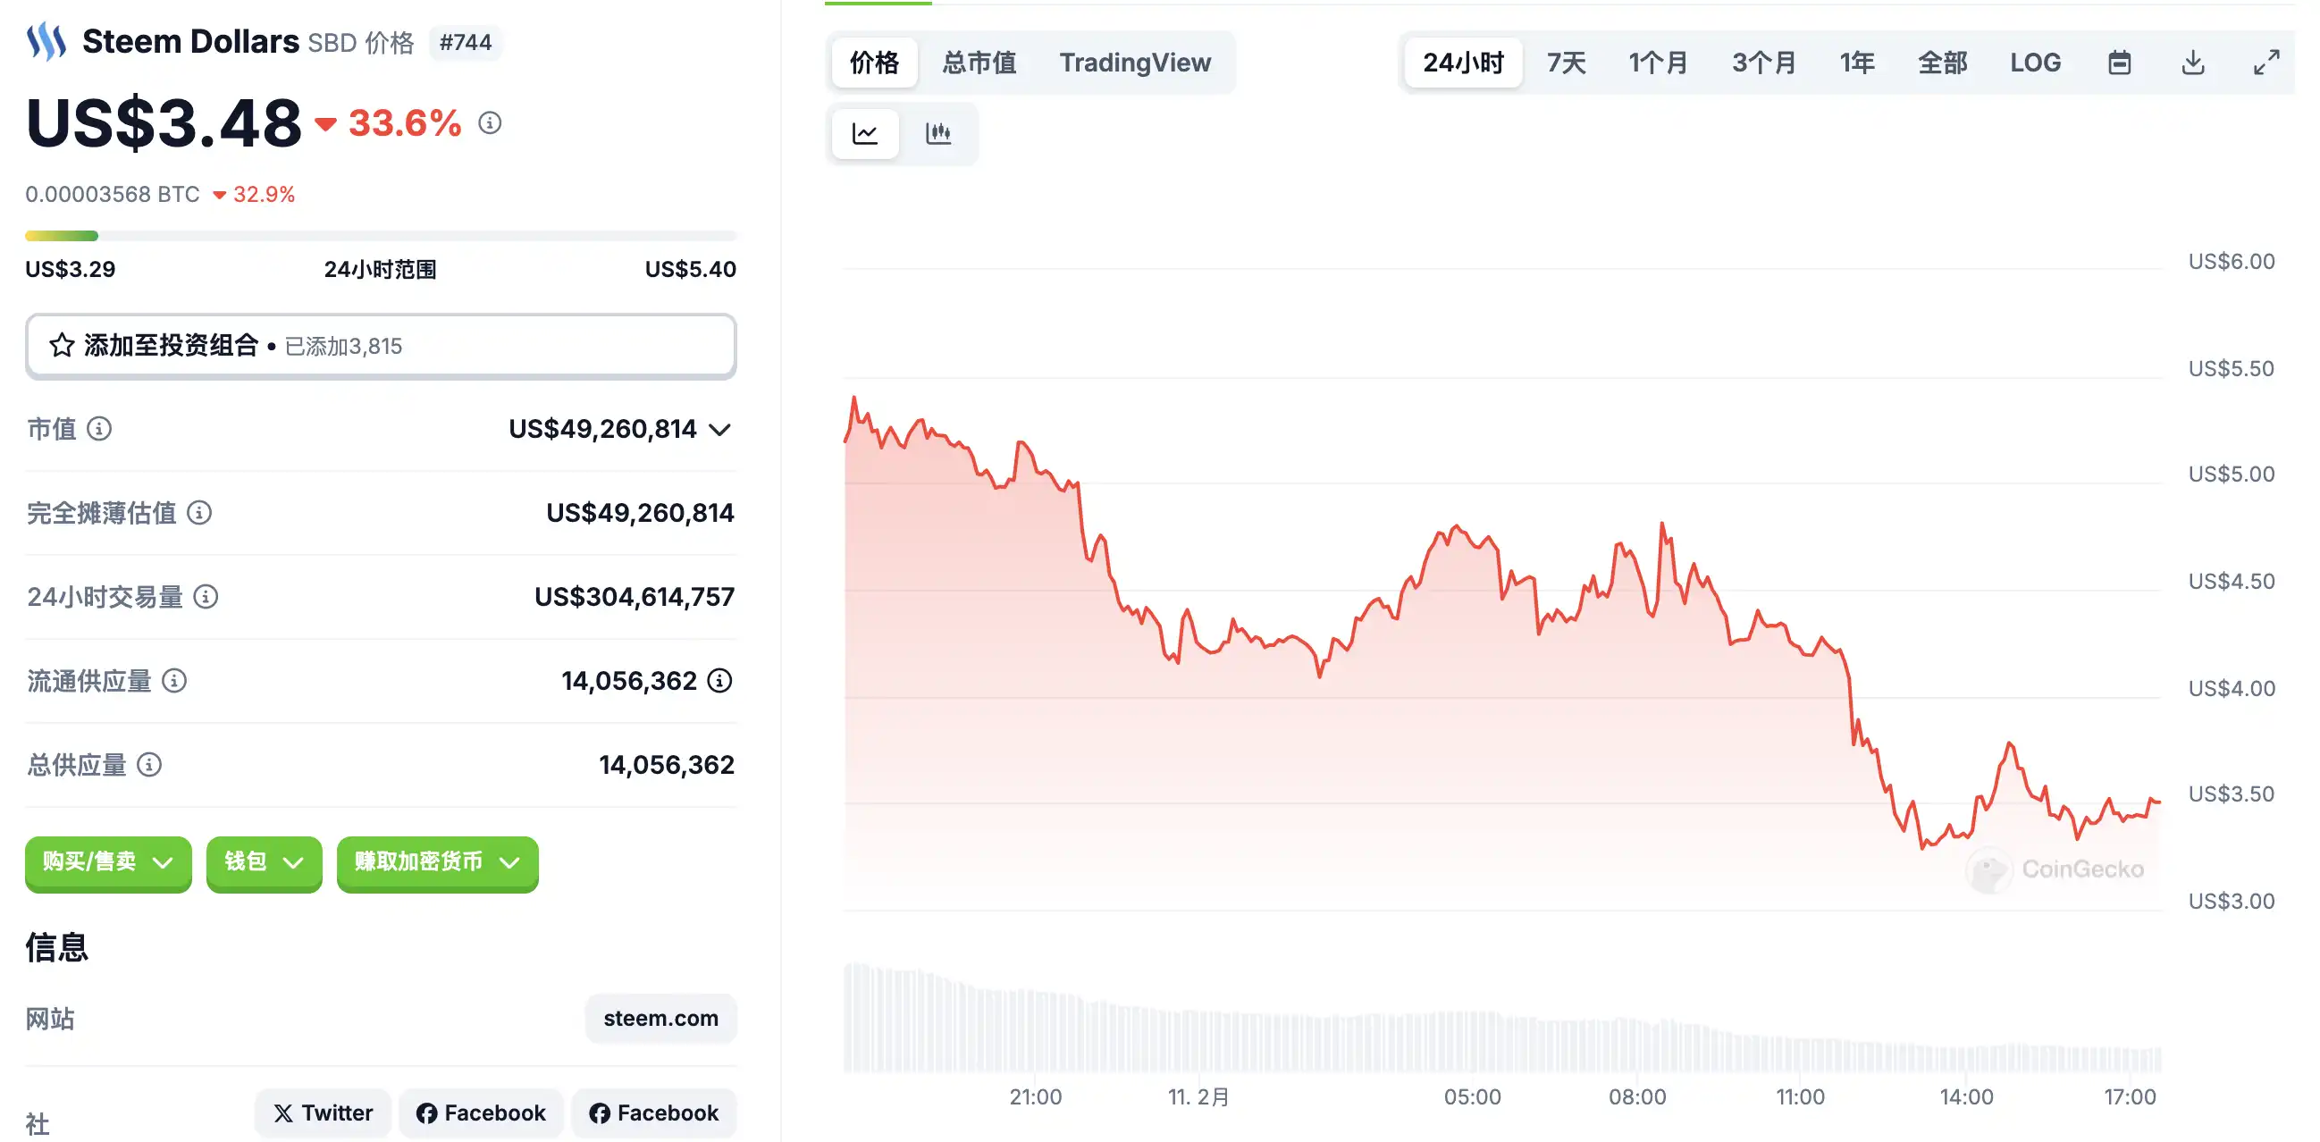Download the chart data
Screen dimensions: 2320x1142
[2193, 63]
